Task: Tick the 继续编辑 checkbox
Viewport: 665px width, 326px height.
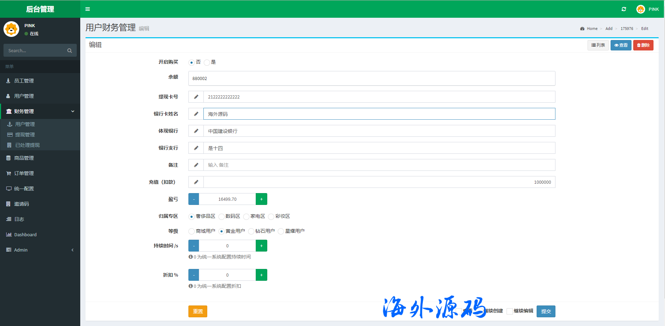Action: click(x=510, y=311)
